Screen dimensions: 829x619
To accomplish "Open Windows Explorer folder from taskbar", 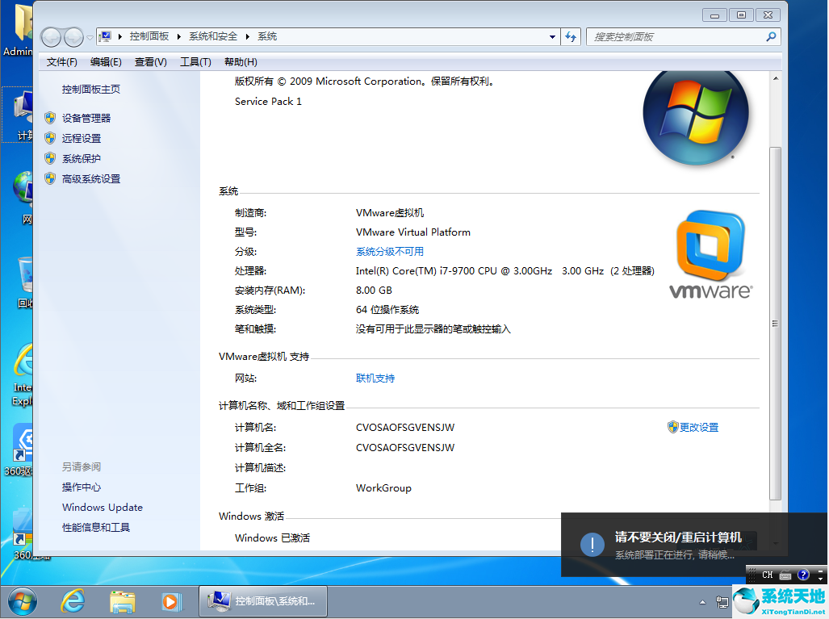I will pyautogui.click(x=123, y=601).
